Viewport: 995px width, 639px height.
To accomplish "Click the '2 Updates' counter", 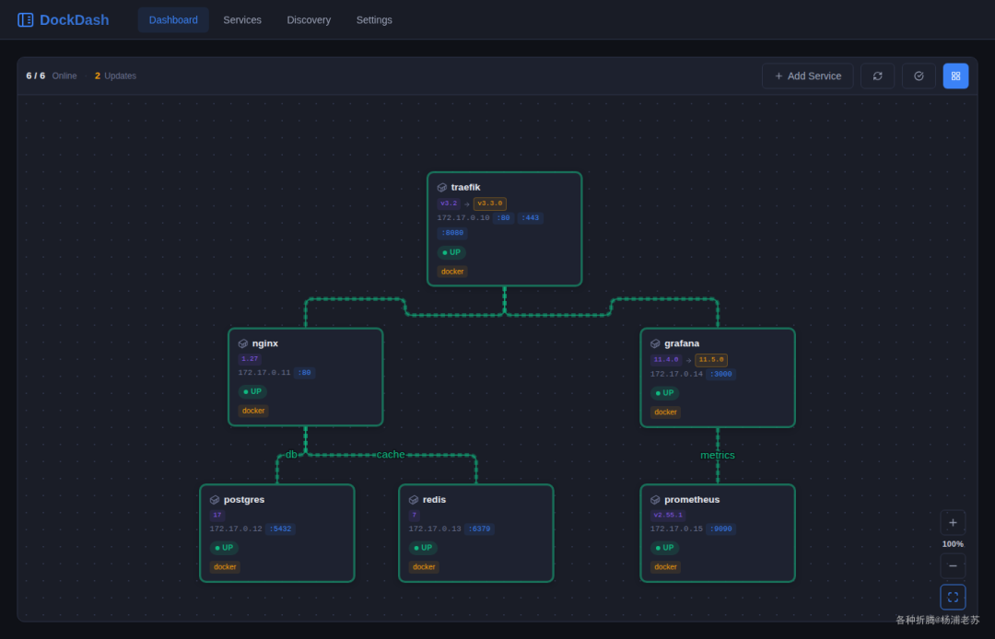I will click(x=115, y=76).
